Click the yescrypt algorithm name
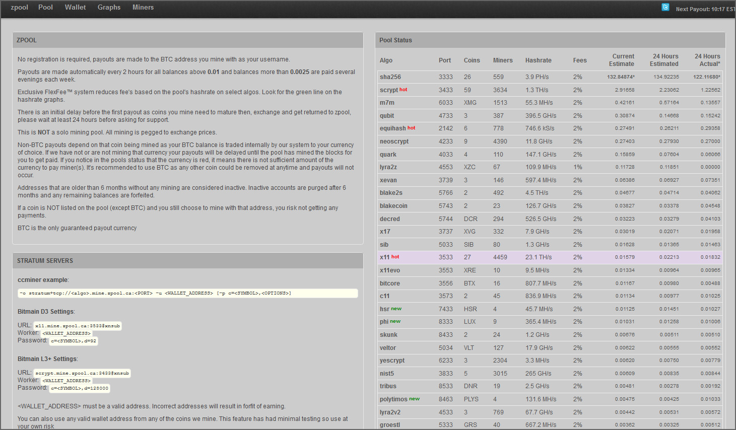This screenshot has width=736, height=430. [x=392, y=361]
